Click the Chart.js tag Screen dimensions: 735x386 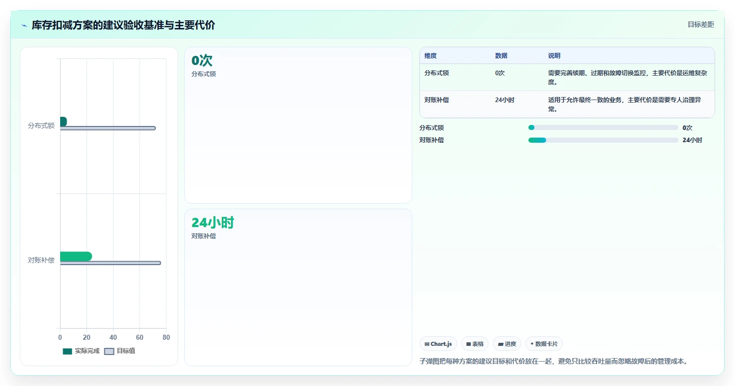[x=438, y=344]
